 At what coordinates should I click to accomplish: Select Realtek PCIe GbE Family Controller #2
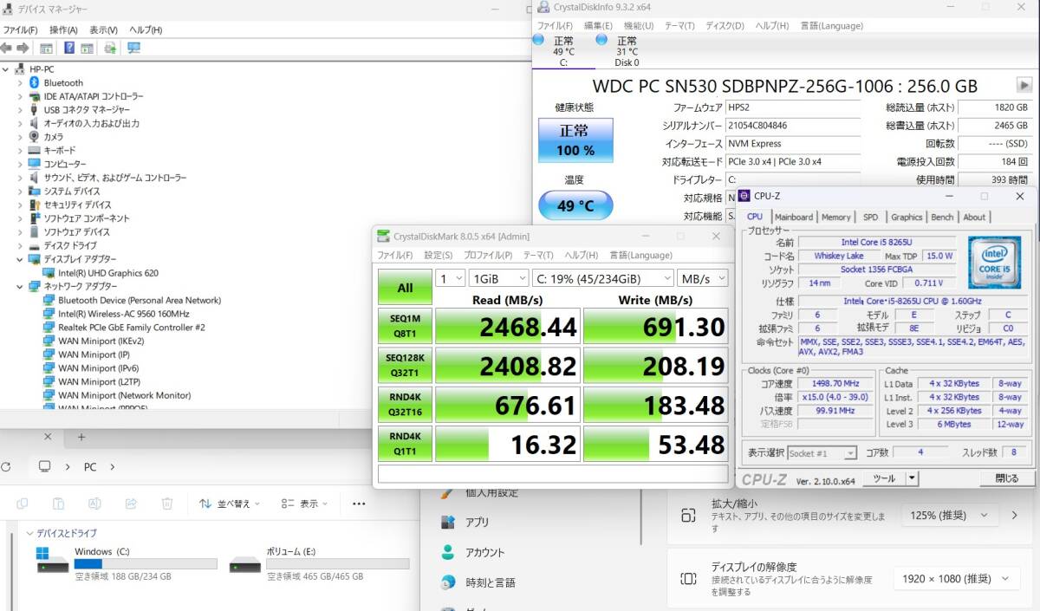point(131,328)
